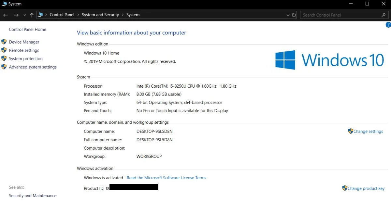Click the System window icon in the title bar
Image resolution: width=391 pixels, height=201 pixels.
[4, 4]
